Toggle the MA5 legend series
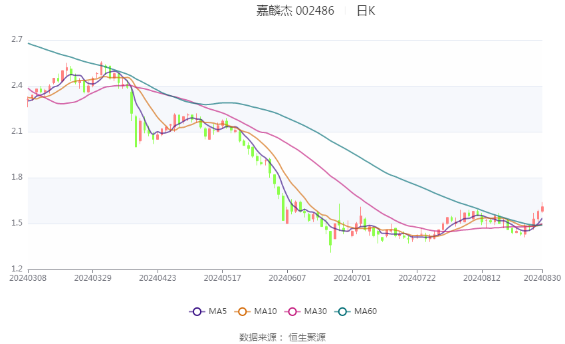 point(208,311)
